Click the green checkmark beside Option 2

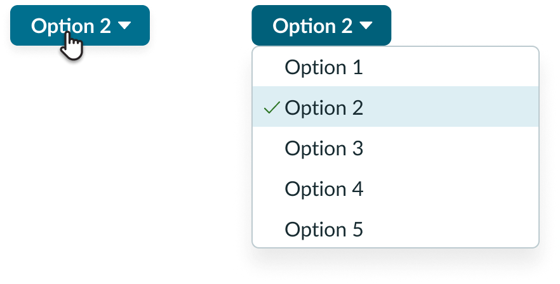coord(272,108)
